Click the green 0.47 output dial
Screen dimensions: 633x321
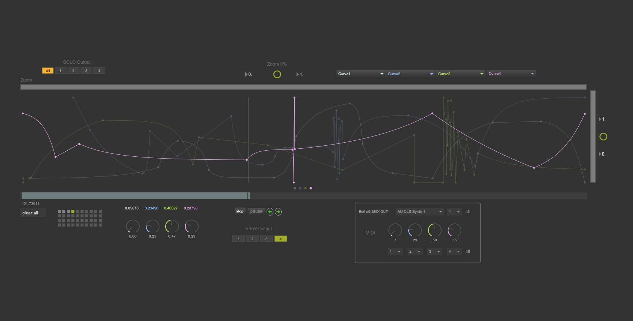172,227
